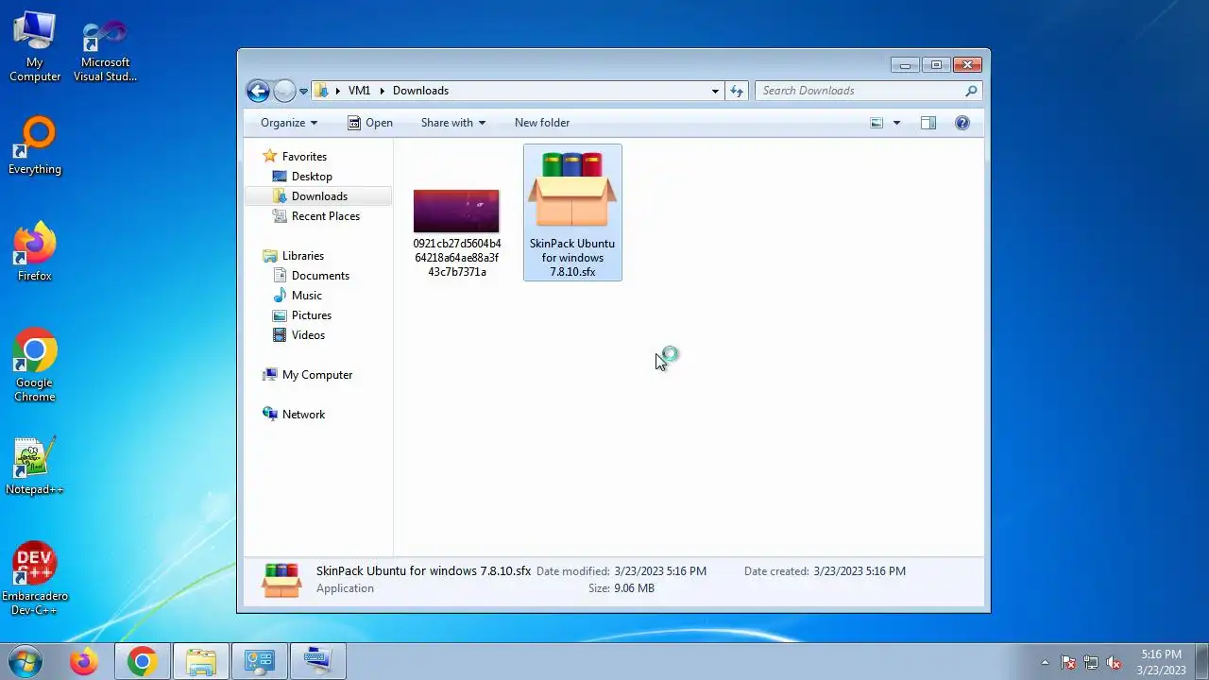Click the Size 9.06 MB value
1209x680 pixels.
tap(634, 588)
